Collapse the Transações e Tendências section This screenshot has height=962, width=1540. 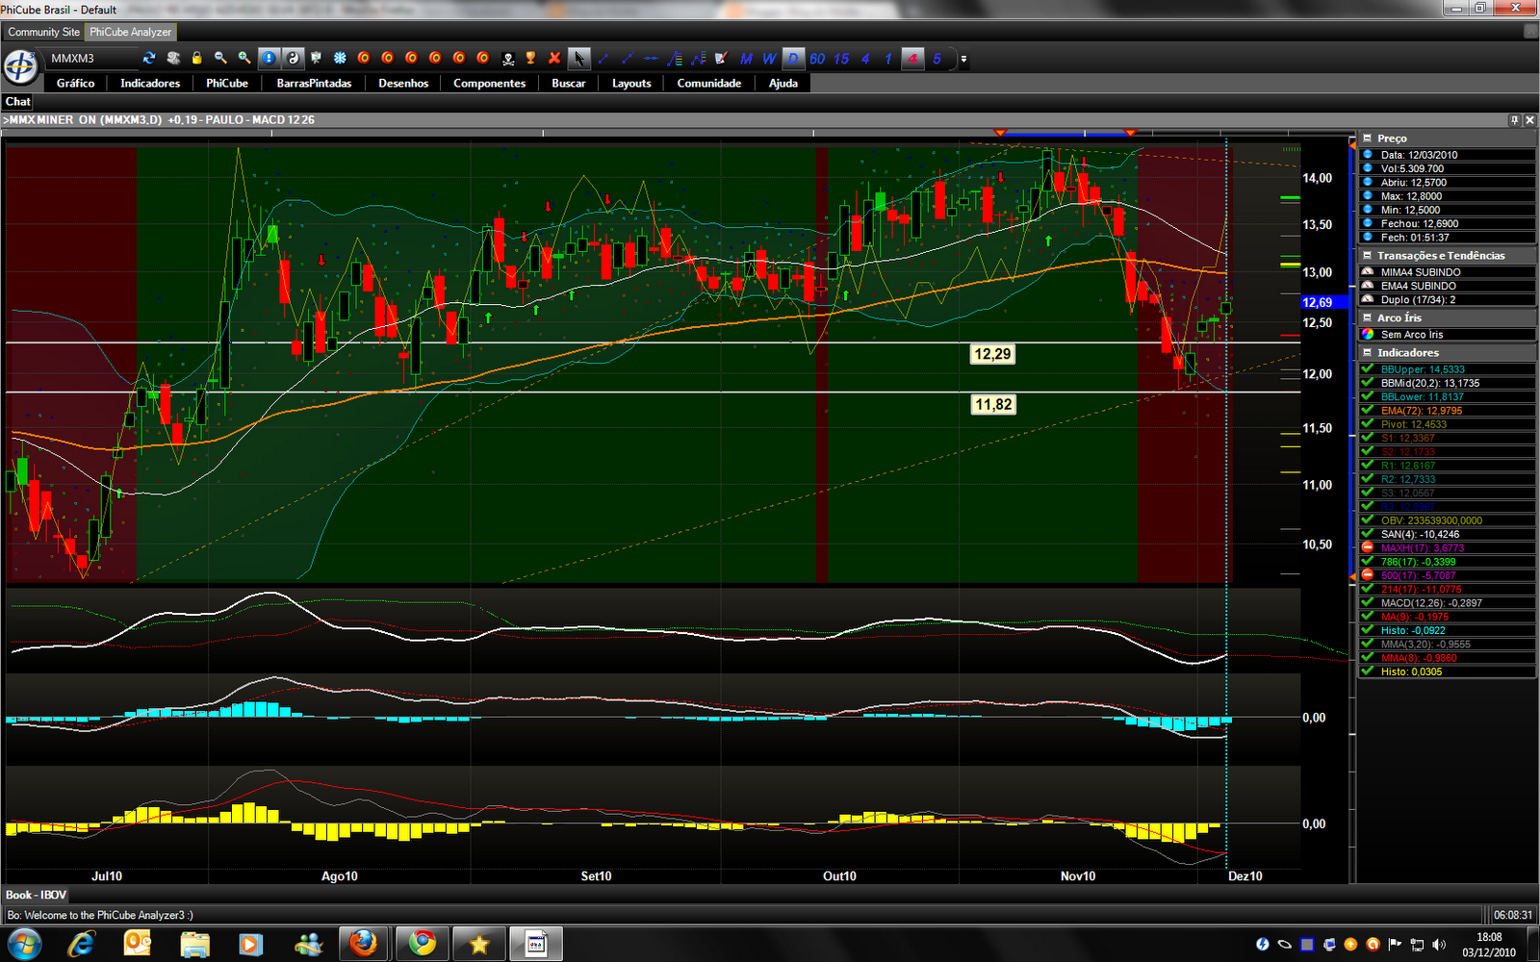click(1367, 256)
